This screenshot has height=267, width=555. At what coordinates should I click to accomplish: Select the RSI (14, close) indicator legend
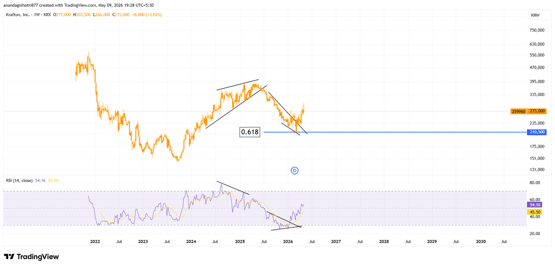[x=18, y=180]
